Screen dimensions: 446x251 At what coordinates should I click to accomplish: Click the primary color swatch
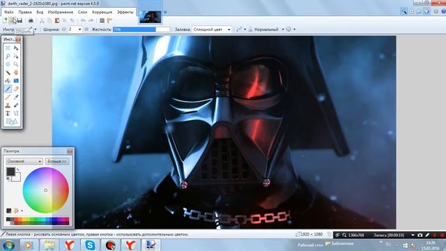pos(10,172)
